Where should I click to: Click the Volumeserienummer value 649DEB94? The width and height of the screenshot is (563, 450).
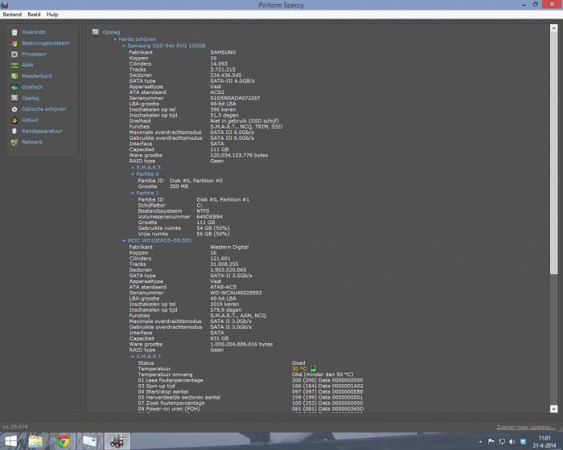(209, 217)
